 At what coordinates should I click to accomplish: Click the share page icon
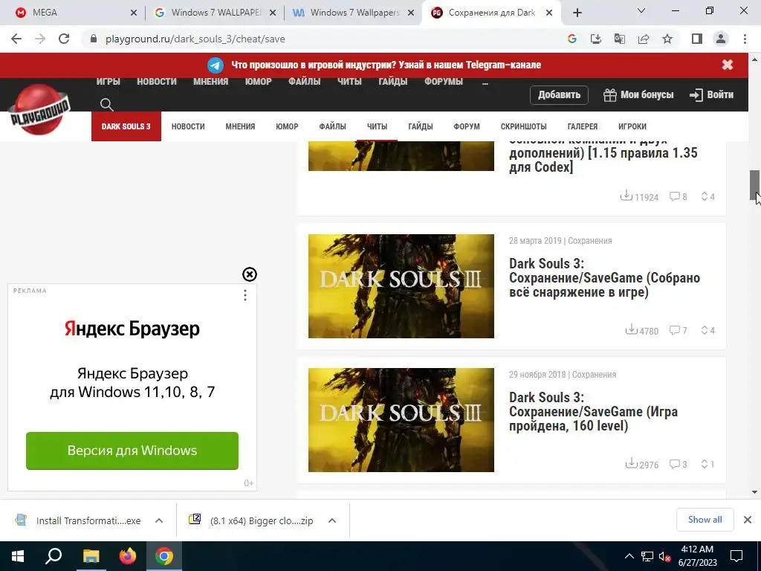pos(644,39)
